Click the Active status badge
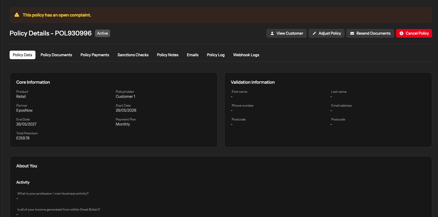Image resolution: width=438 pixels, height=217 pixels. point(102,33)
